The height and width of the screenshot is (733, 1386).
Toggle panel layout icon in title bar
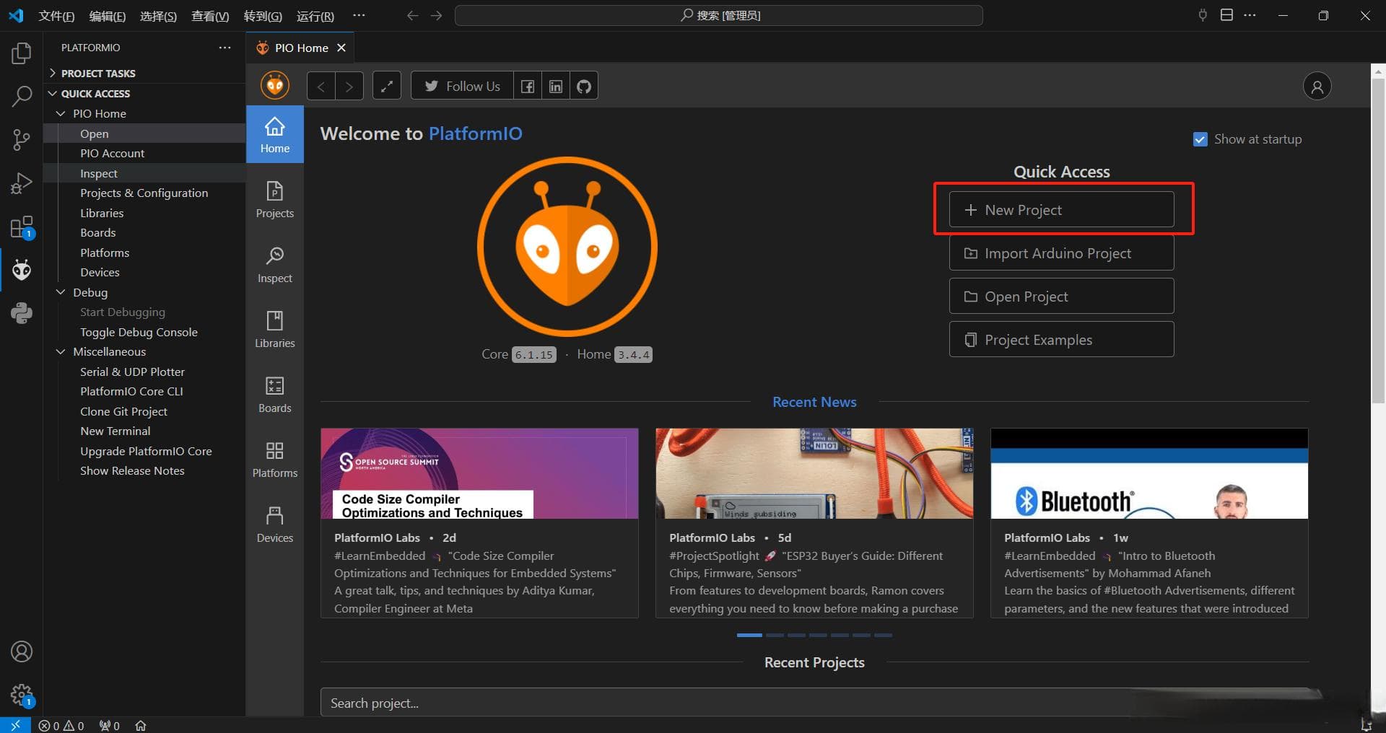[1226, 15]
